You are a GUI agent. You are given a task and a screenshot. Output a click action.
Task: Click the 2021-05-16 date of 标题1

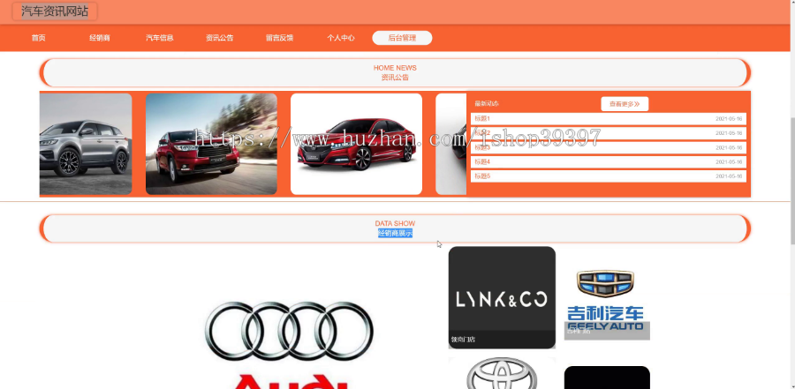729,118
